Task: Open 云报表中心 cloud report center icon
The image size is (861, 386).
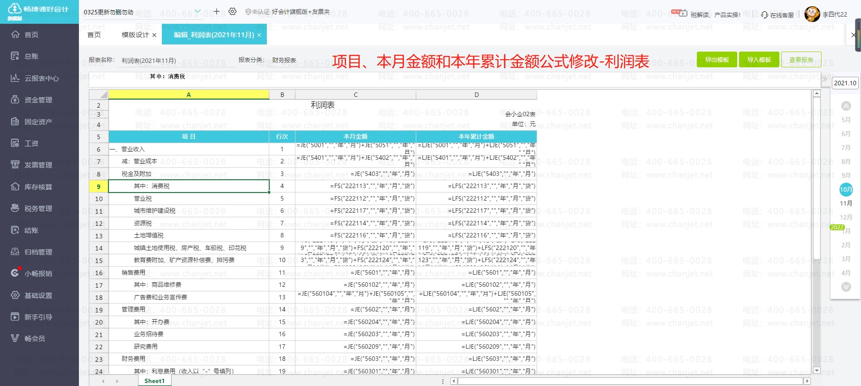Action: pos(15,78)
